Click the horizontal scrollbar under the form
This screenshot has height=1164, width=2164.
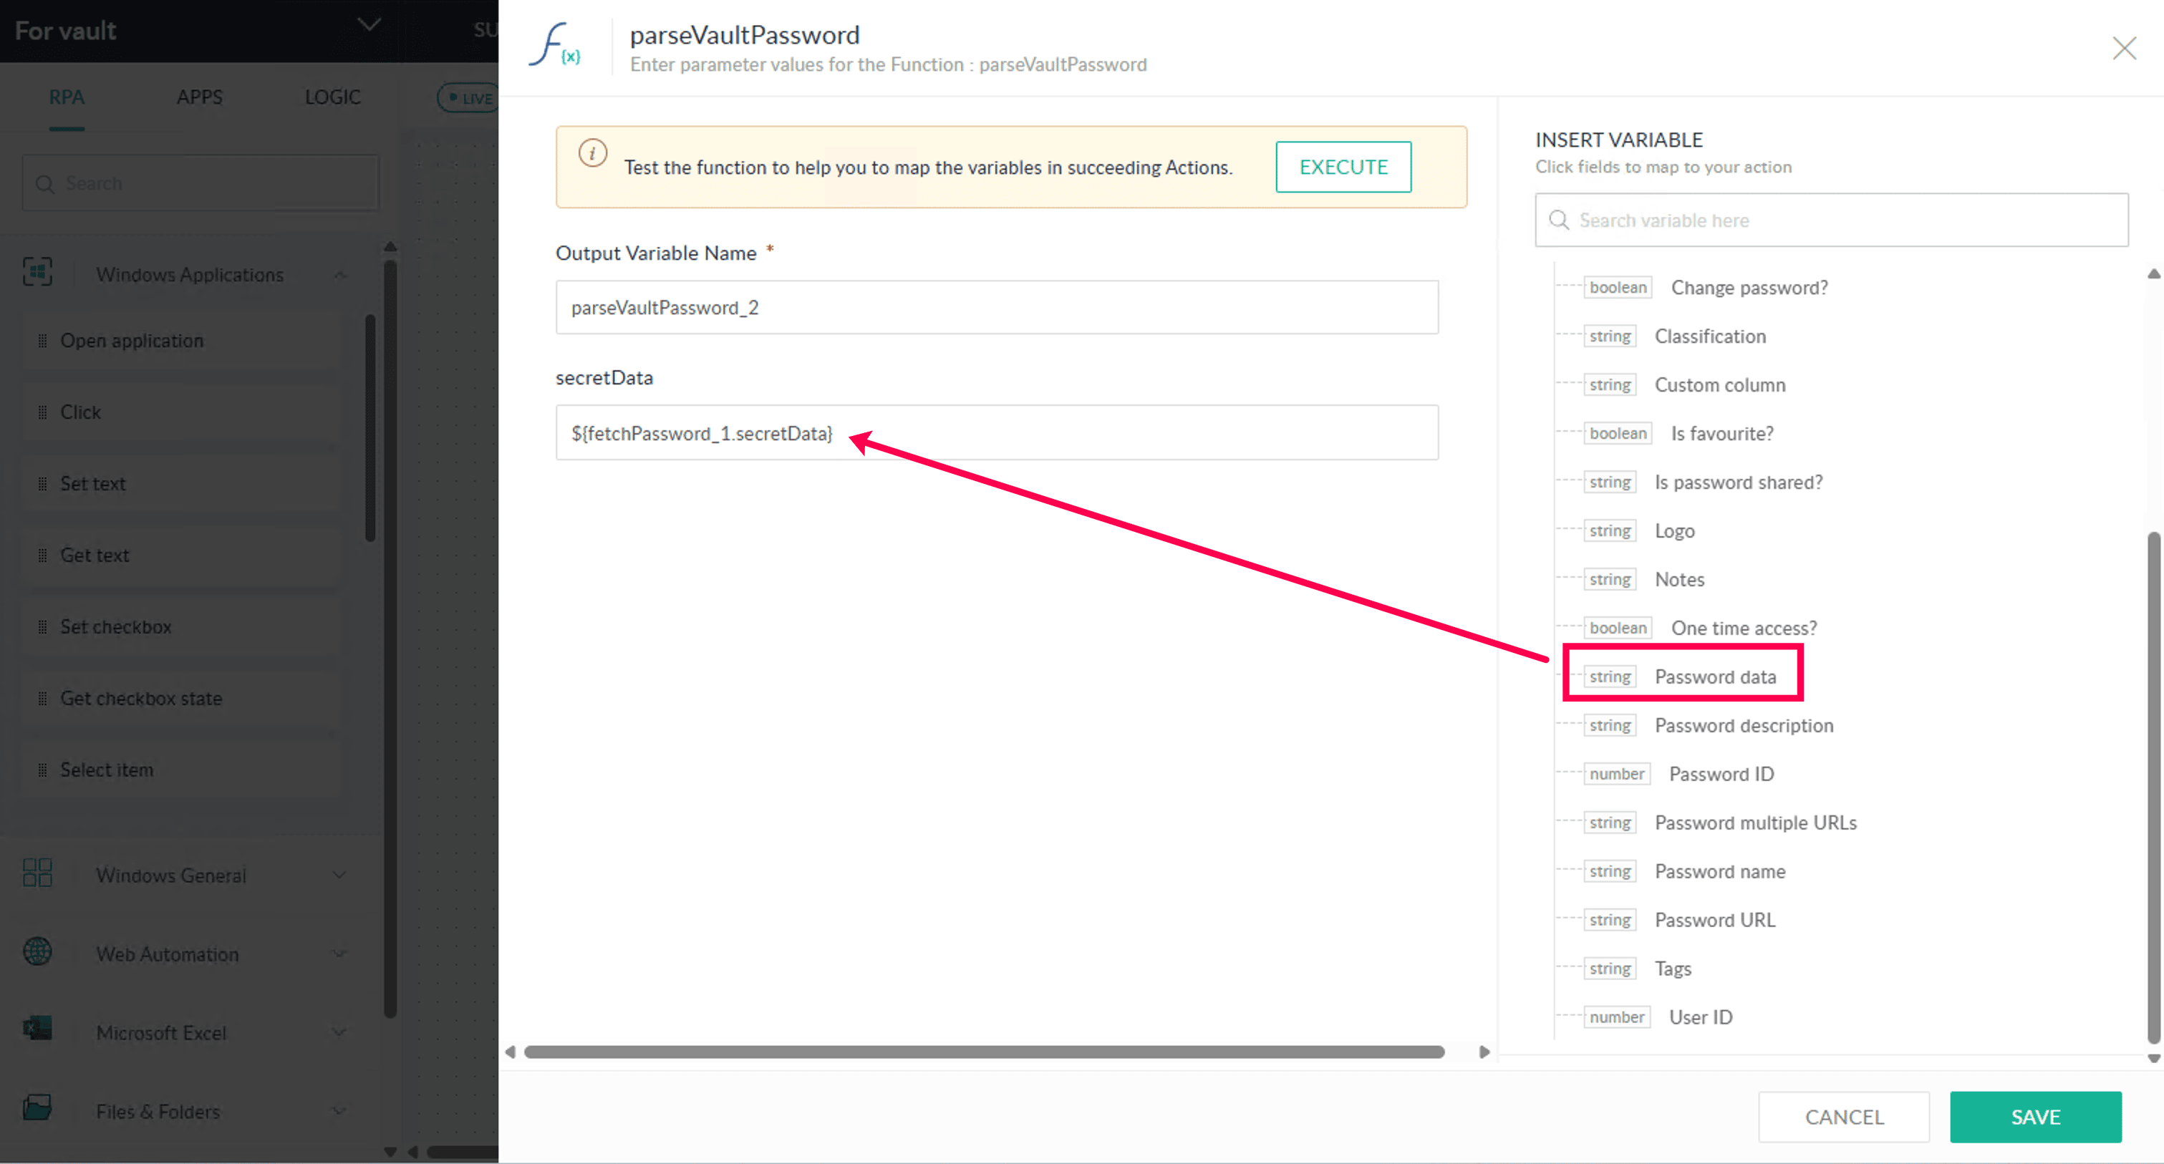983,1052
